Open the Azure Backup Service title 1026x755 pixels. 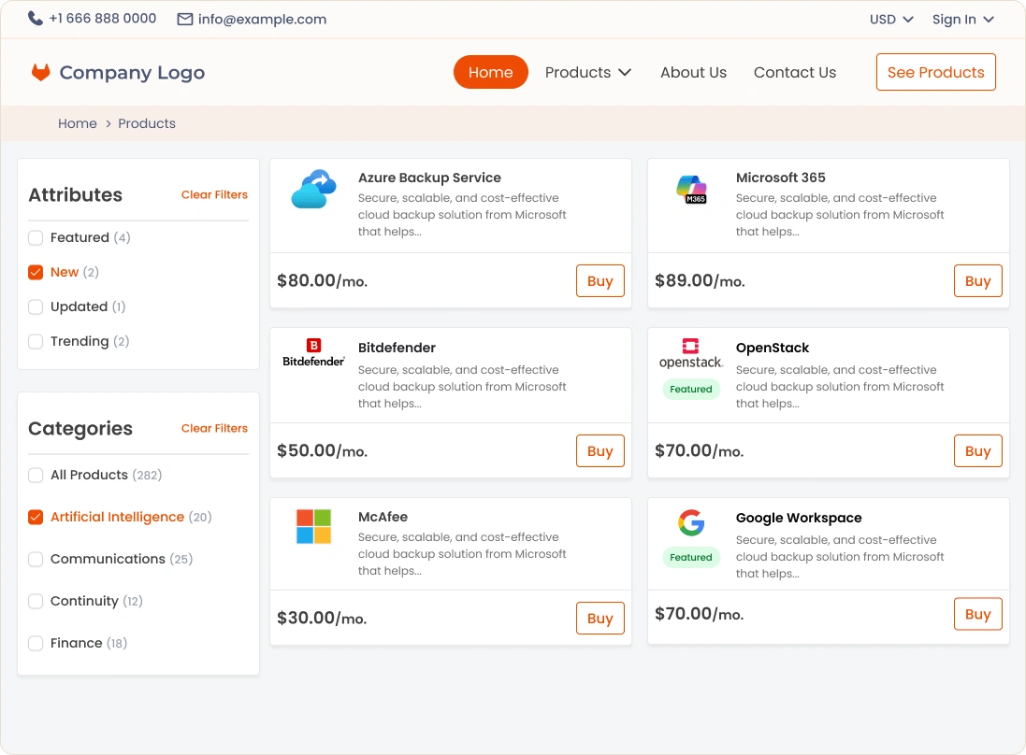(x=429, y=178)
